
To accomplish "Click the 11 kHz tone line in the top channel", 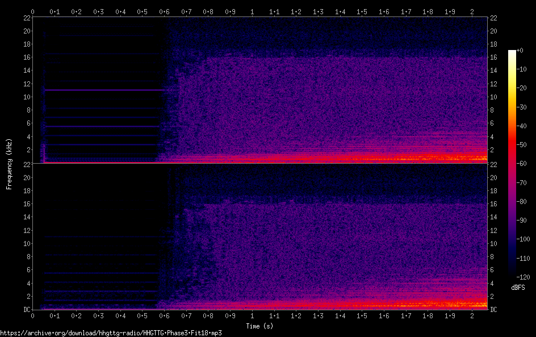I will click(x=102, y=90).
